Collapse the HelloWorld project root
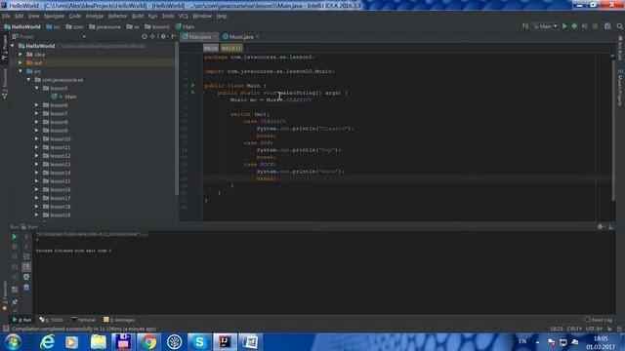This screenshot has width=625, height=351. pyautogui.click(x=13, y=46)
